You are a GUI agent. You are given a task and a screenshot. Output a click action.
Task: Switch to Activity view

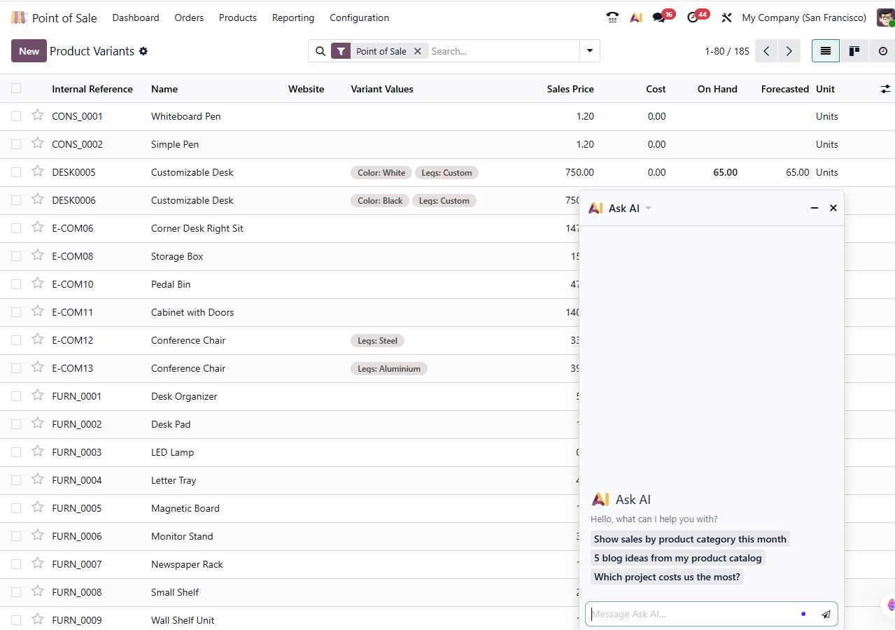(x=882, y=51)
